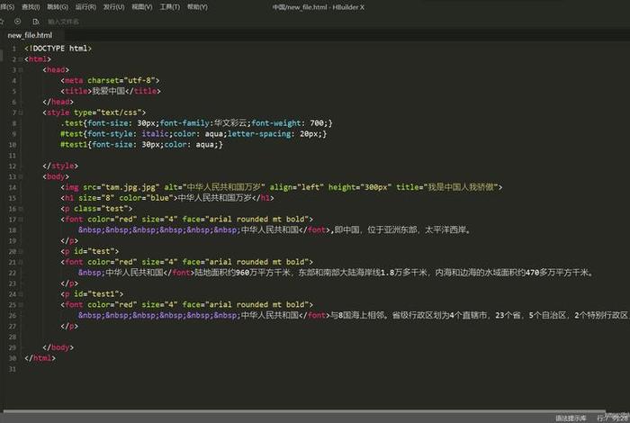Collapse the p id test1 fold on line 24
This screenshot has height=423, width=630.
coord(20,294)
